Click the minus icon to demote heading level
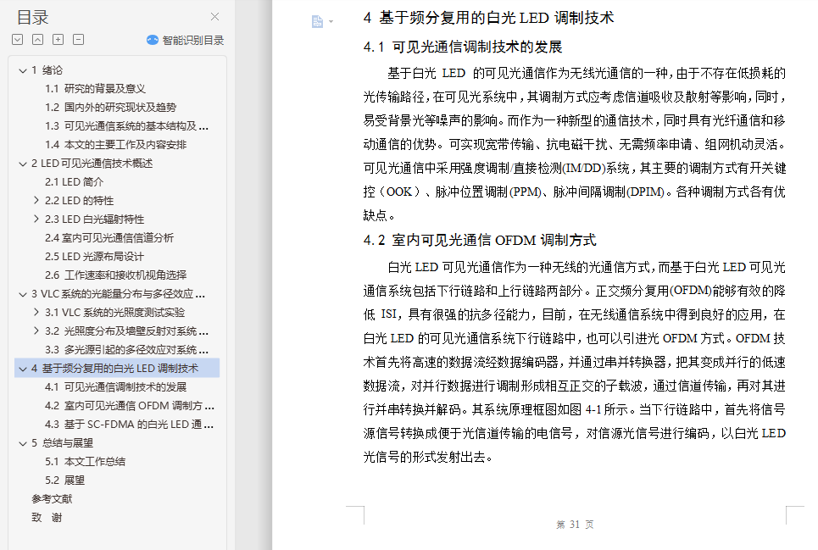The width and height of the screenshot is (818, 550). coord(78,40)
